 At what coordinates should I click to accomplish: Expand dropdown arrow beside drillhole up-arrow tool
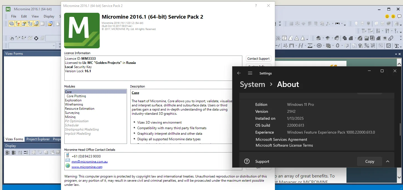point(392,31)
